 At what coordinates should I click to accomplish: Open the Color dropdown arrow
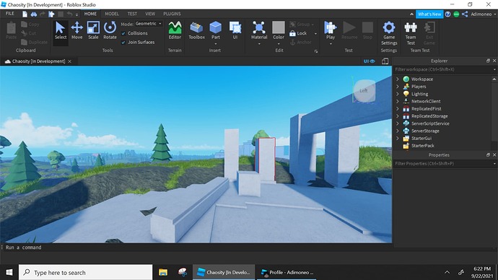(279, 44)
